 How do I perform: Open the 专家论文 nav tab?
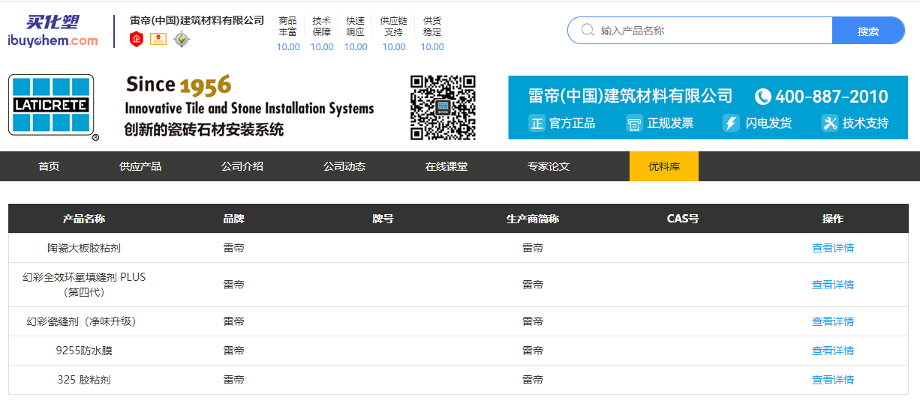549,166
